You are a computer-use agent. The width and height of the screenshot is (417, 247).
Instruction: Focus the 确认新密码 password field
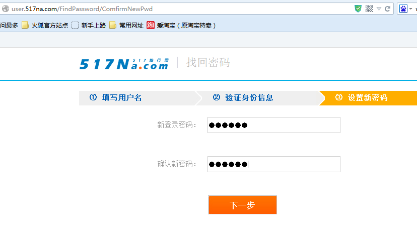[x=274, y=164]
